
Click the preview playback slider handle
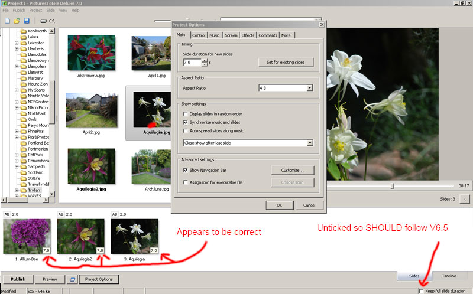coord(393,186)
